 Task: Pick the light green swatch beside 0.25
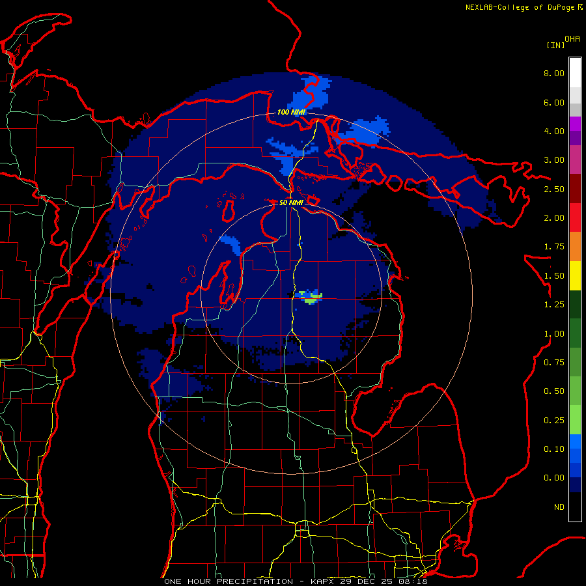(x=575, y=420)
